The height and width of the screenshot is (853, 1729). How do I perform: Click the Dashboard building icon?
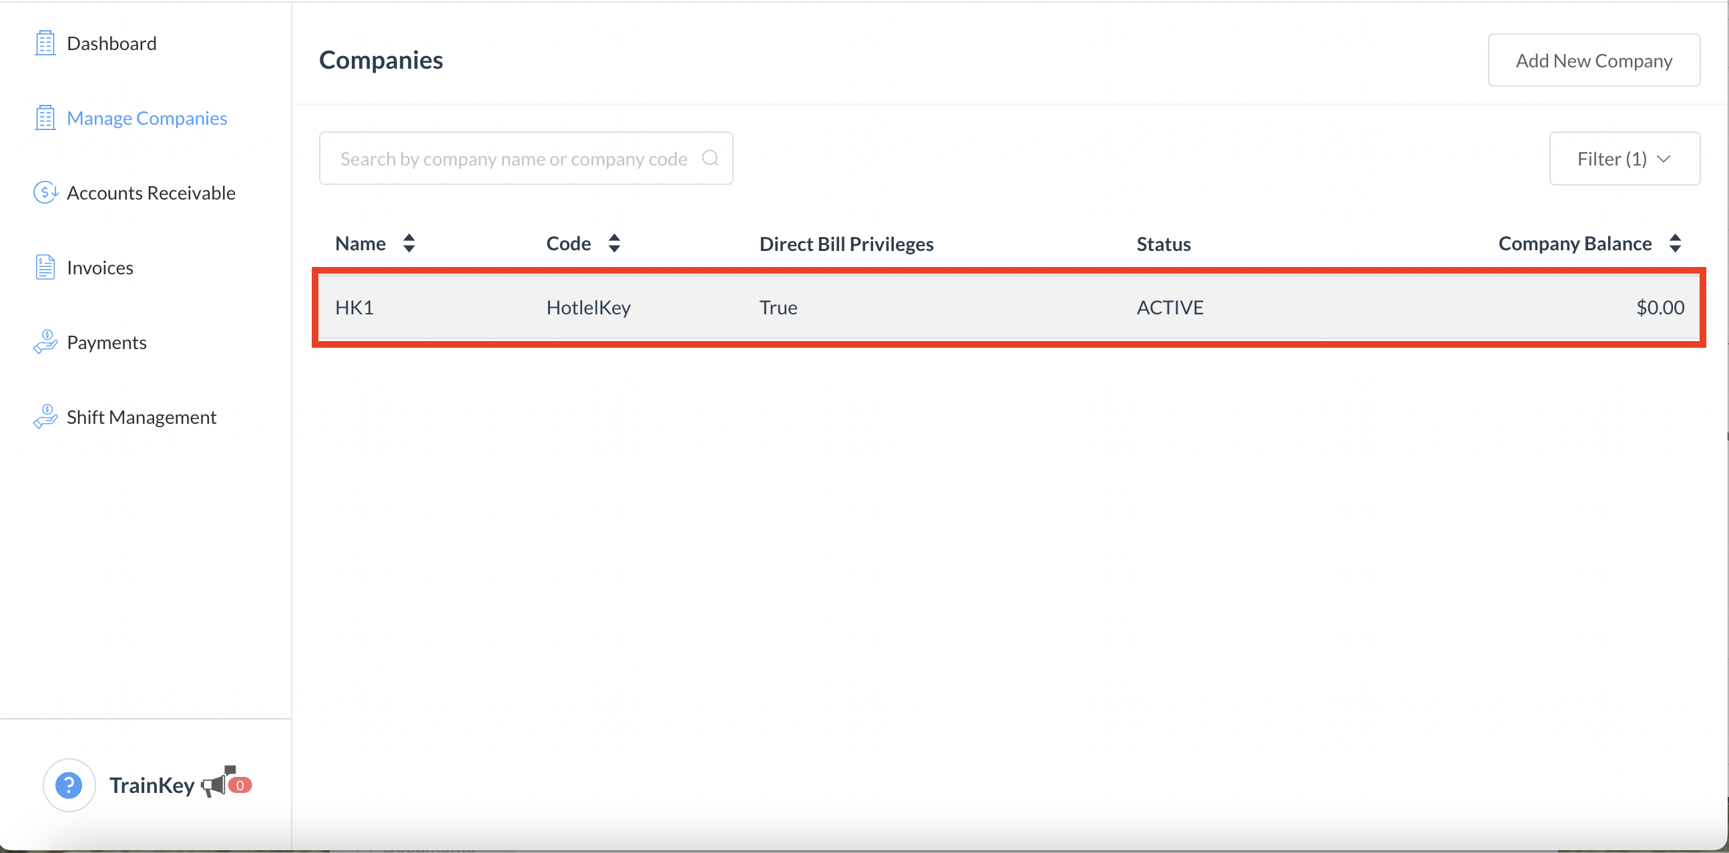click(x=45, y=43)
